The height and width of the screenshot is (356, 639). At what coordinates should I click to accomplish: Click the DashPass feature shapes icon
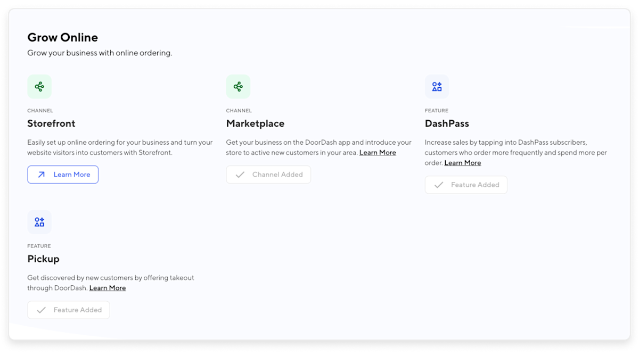coord(437,86)
